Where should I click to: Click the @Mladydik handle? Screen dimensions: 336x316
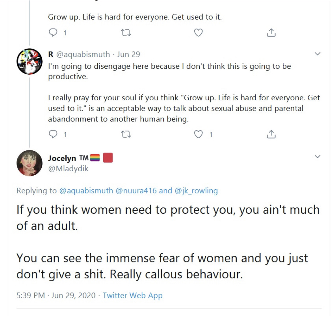tap(68, 169)
